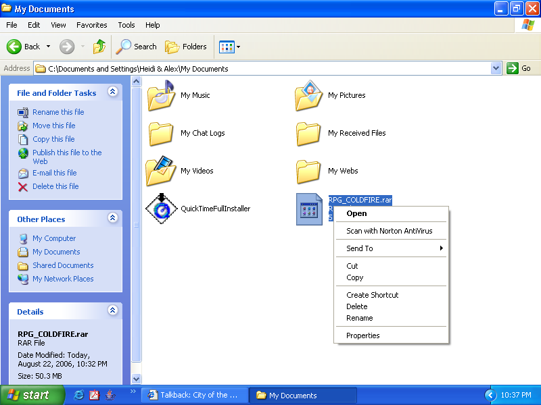
Task: Click the Delete this file link
Action: coord(55,186)
